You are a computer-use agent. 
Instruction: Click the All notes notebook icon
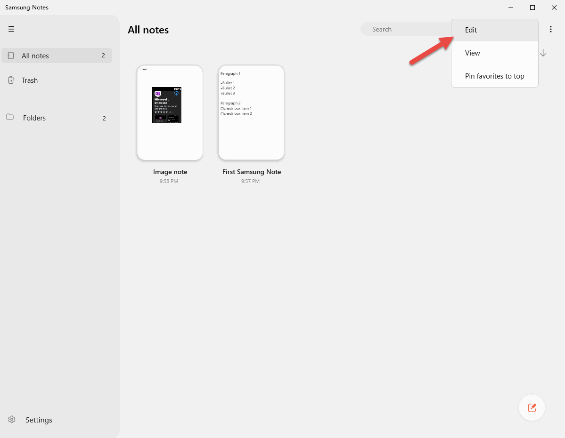11,56
